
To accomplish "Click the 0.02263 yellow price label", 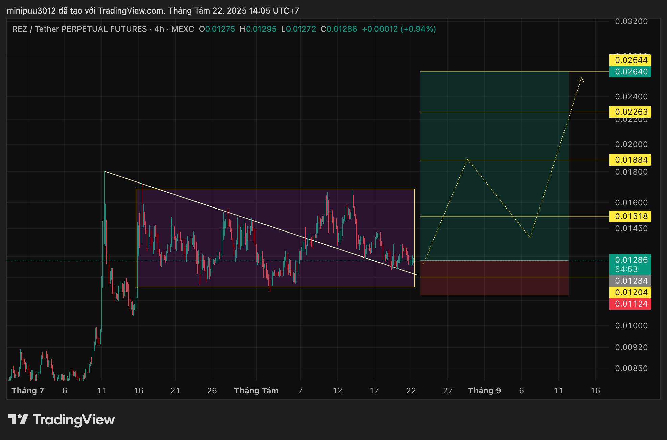I will click(630, 112).
